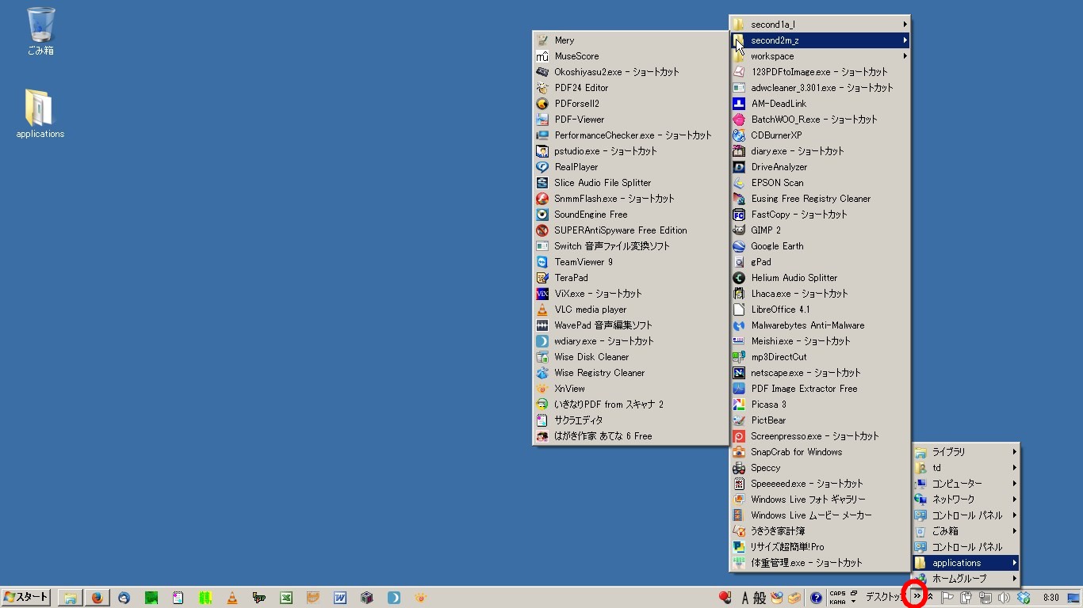Expand the workspace folder submenu
This screenshot has height=608, width=1083.
(820, 56)
